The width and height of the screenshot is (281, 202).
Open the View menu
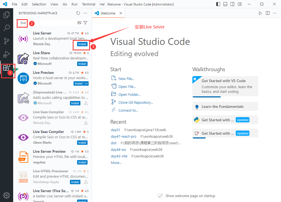(54, 4)
